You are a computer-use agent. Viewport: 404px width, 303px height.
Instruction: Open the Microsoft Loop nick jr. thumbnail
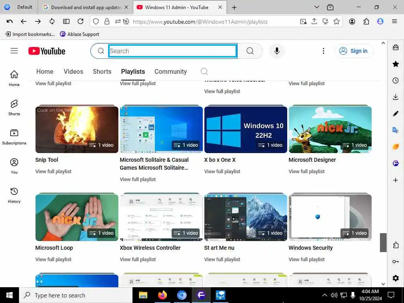pos(77,217)
